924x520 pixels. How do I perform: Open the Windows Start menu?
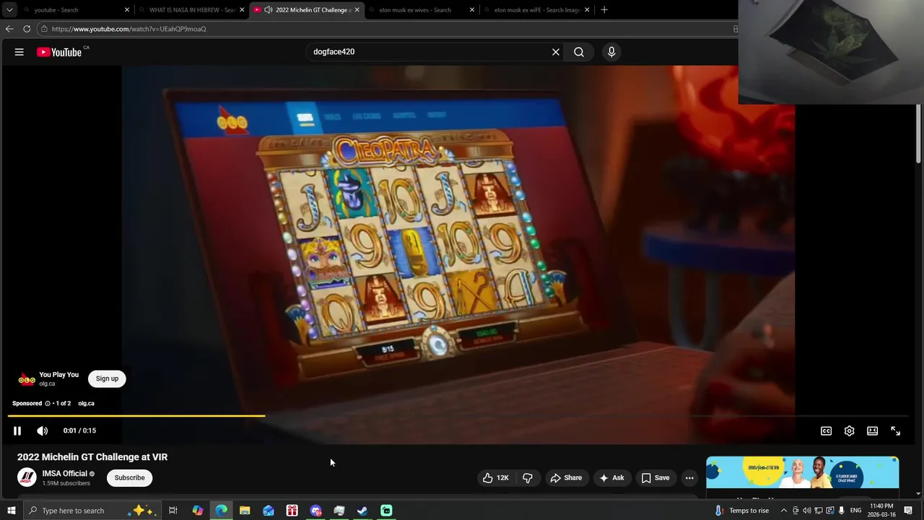[x=11, y=511]
